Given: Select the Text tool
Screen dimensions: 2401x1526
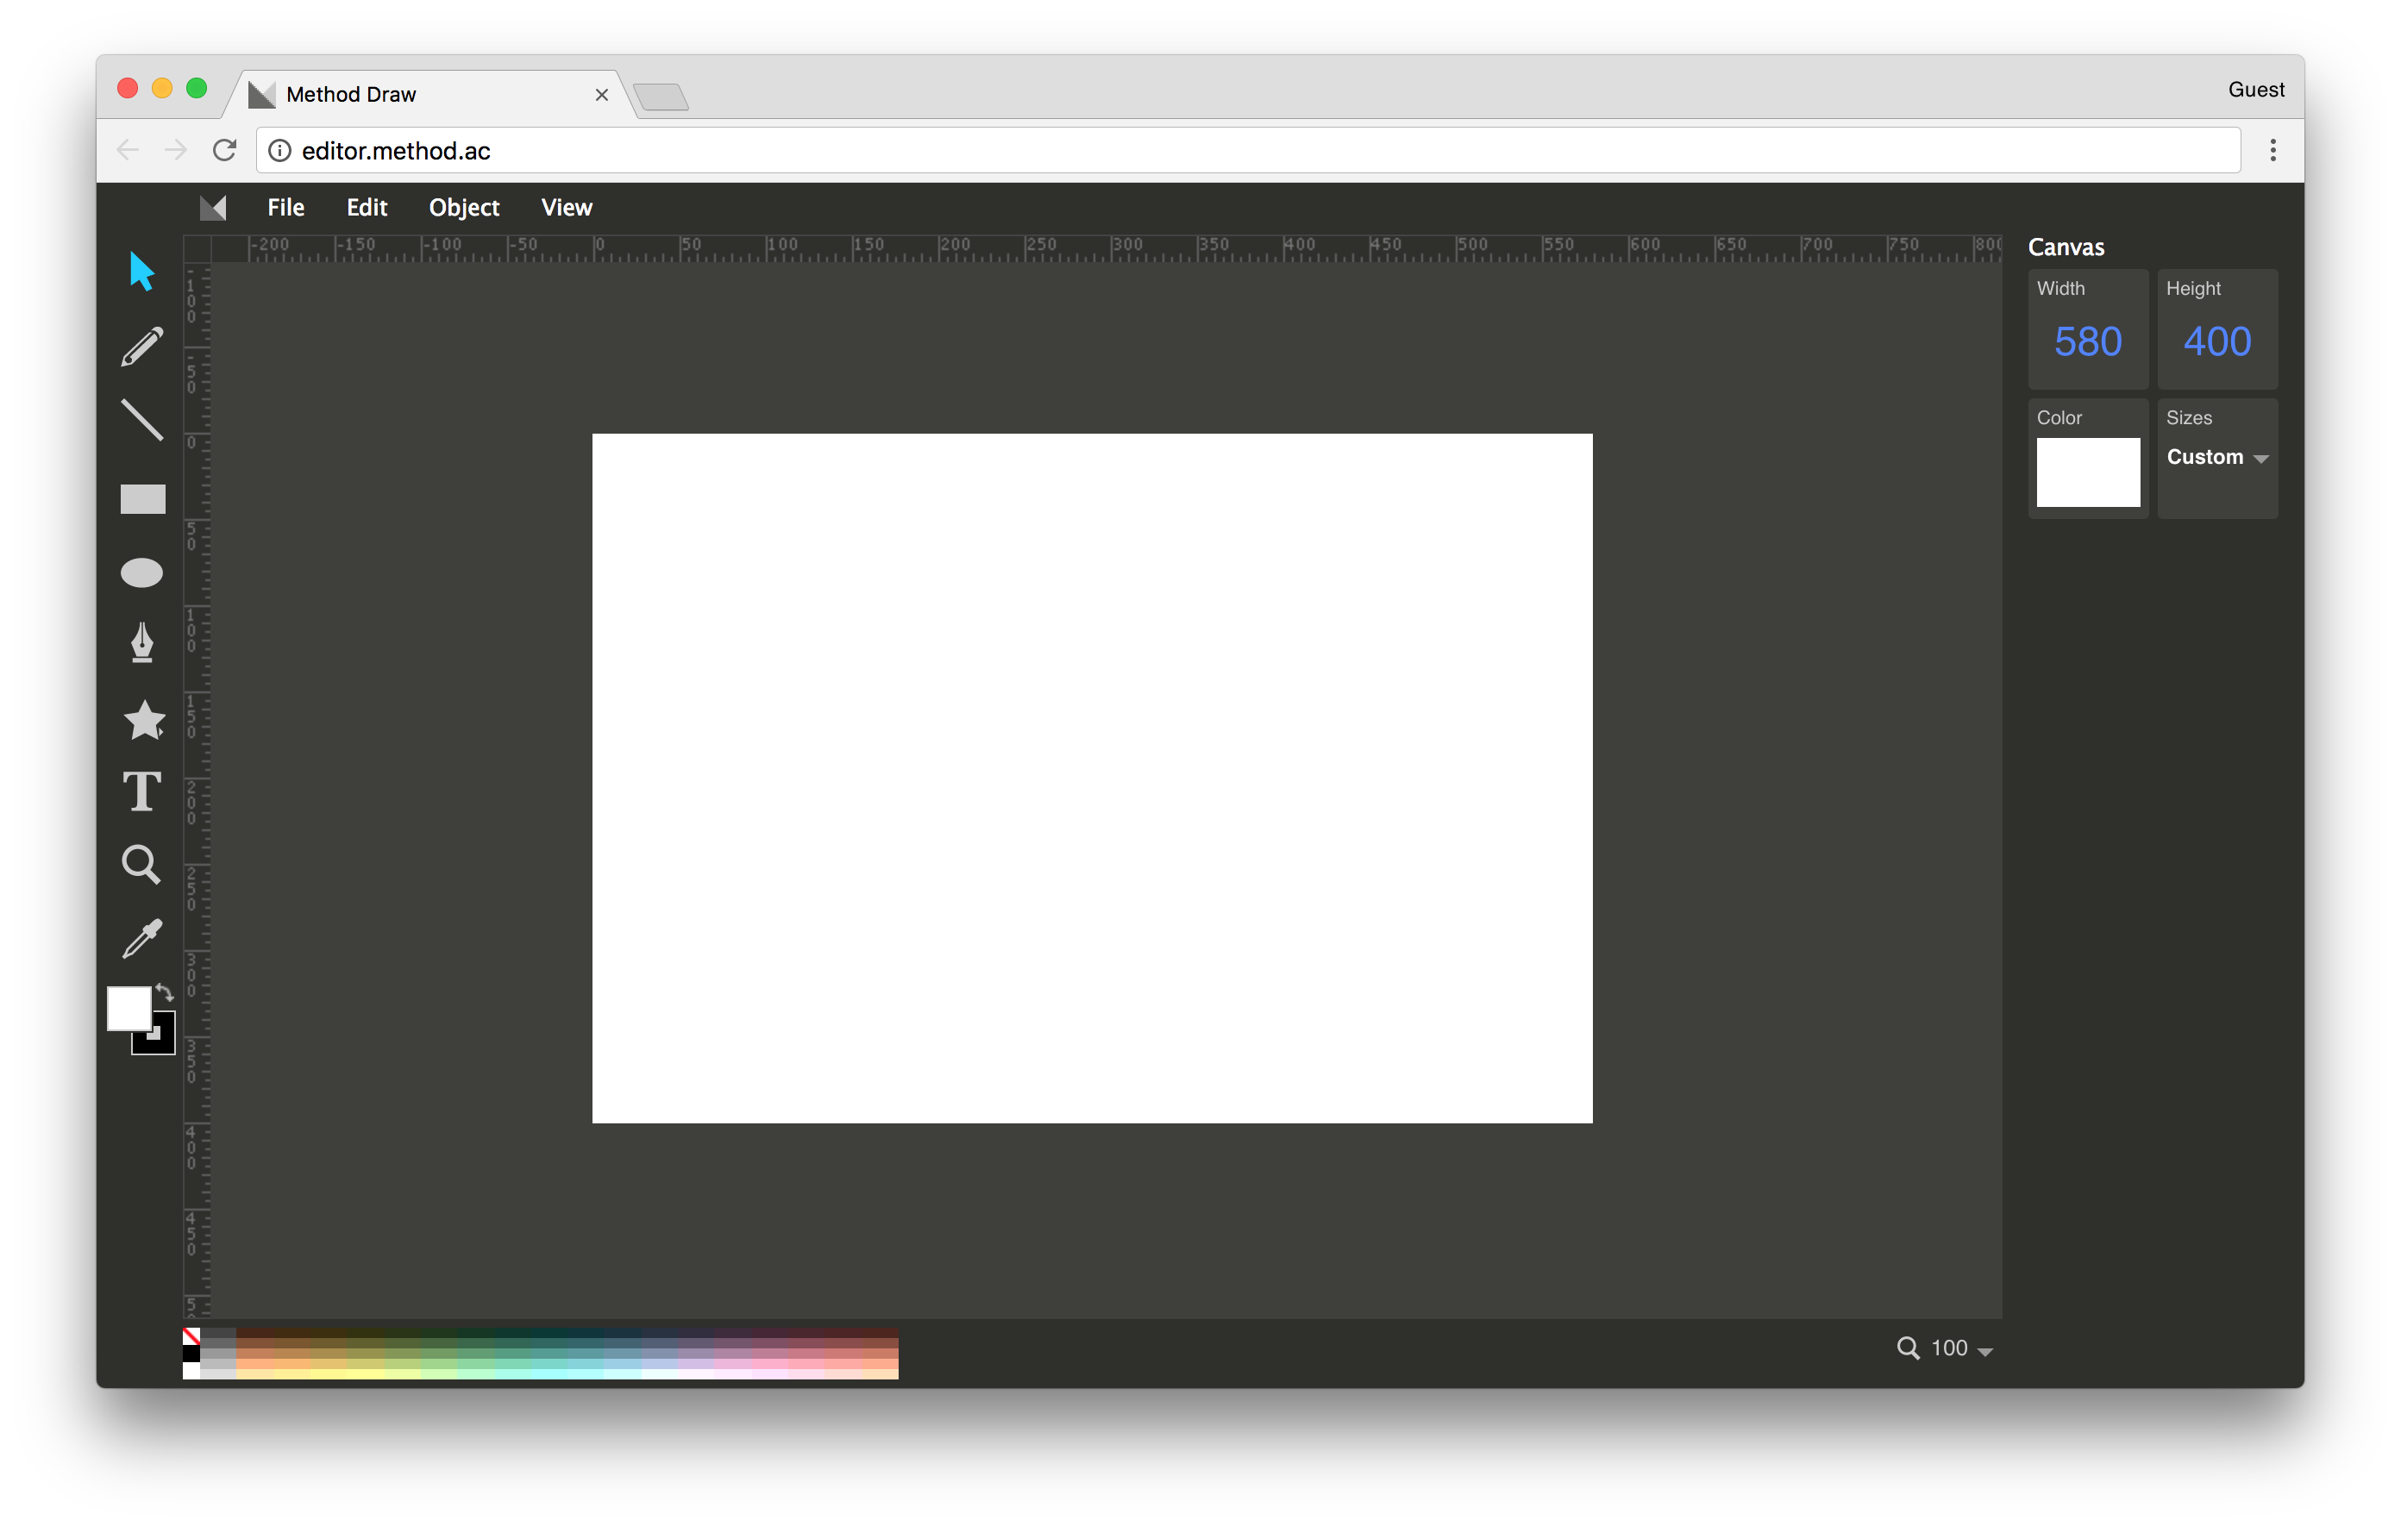Looking at the screenshot, I should (x=141, y=791).
